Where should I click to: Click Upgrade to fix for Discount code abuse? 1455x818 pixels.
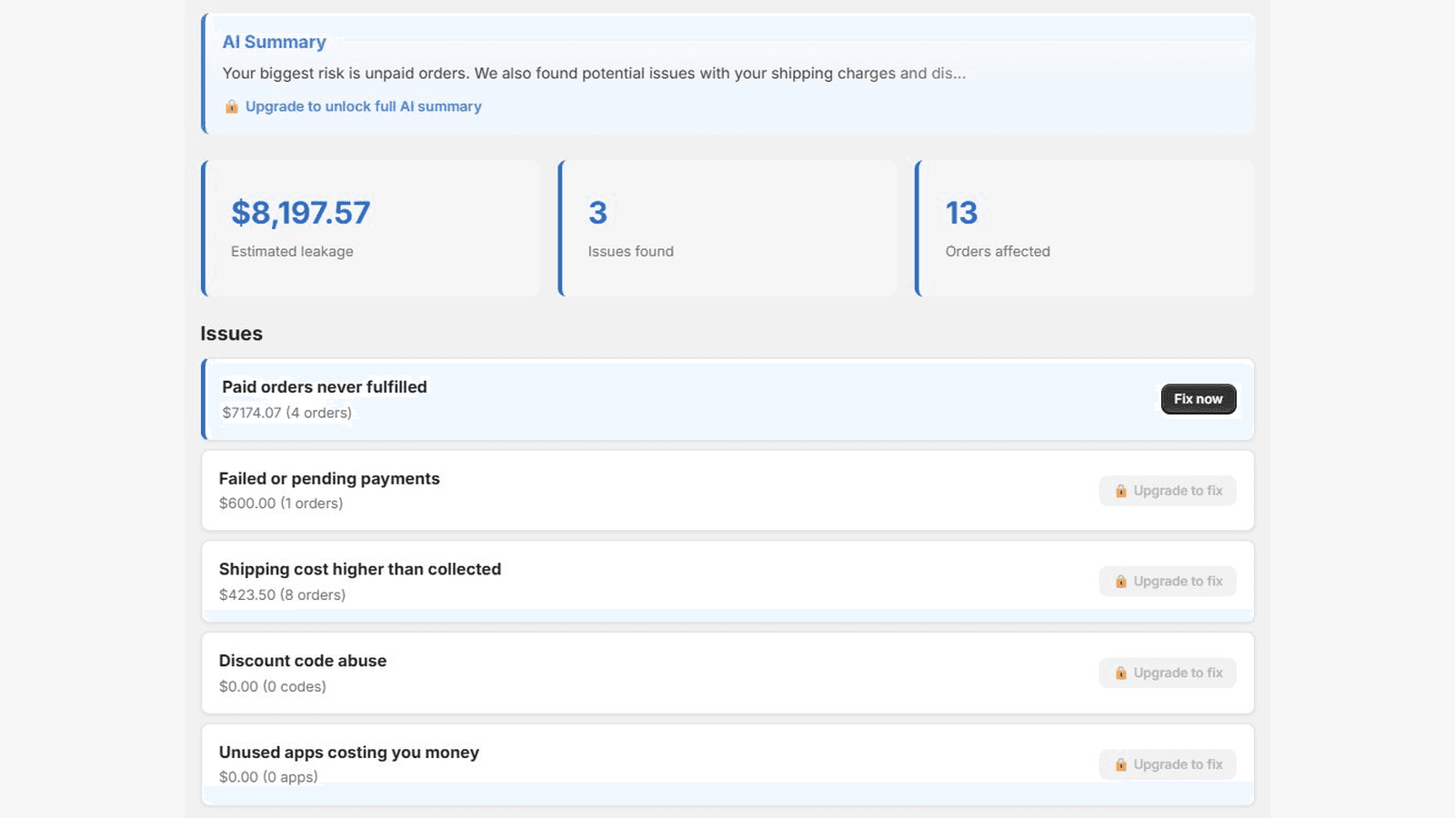point(1168,673)
